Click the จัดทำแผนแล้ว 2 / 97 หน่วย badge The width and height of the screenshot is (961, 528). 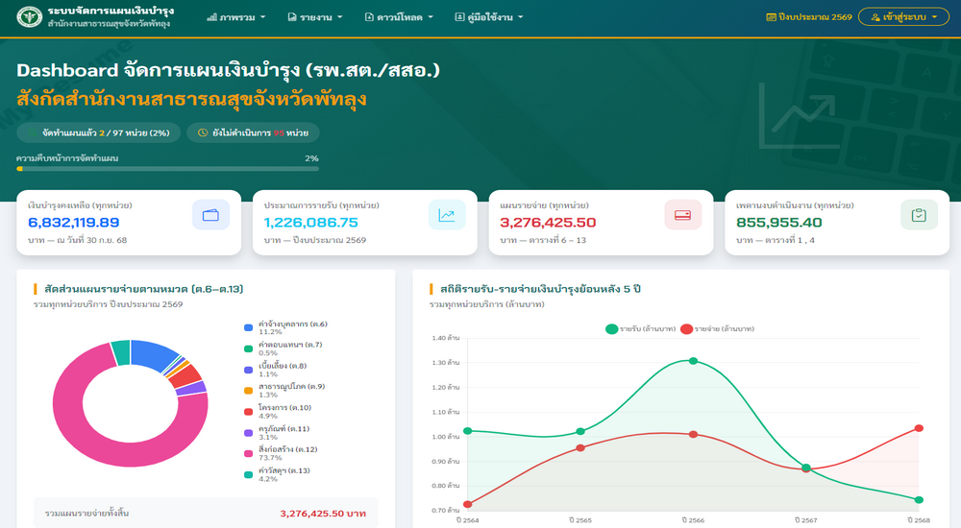click(99, 132)
